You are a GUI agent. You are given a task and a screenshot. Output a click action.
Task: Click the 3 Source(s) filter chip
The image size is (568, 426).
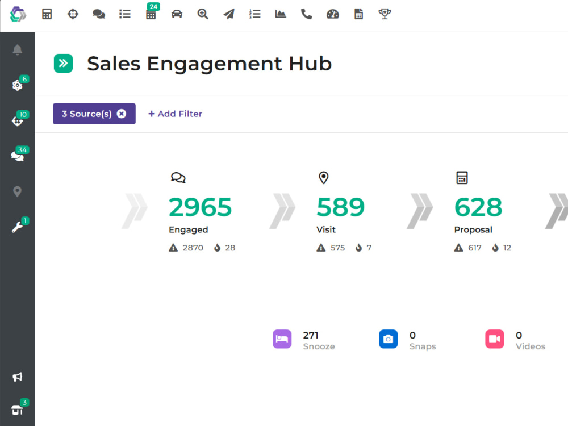point(94,114)
